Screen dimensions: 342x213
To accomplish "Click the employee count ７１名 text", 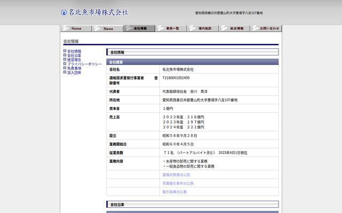I will [168, 153].
